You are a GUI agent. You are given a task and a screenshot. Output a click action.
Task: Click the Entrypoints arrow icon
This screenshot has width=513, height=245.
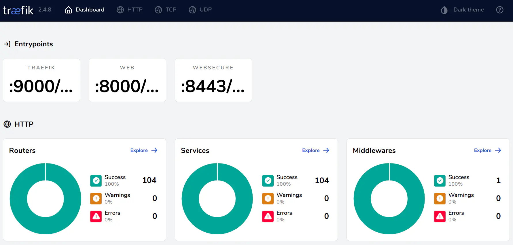pyautogui.click(x=7, y=44)
